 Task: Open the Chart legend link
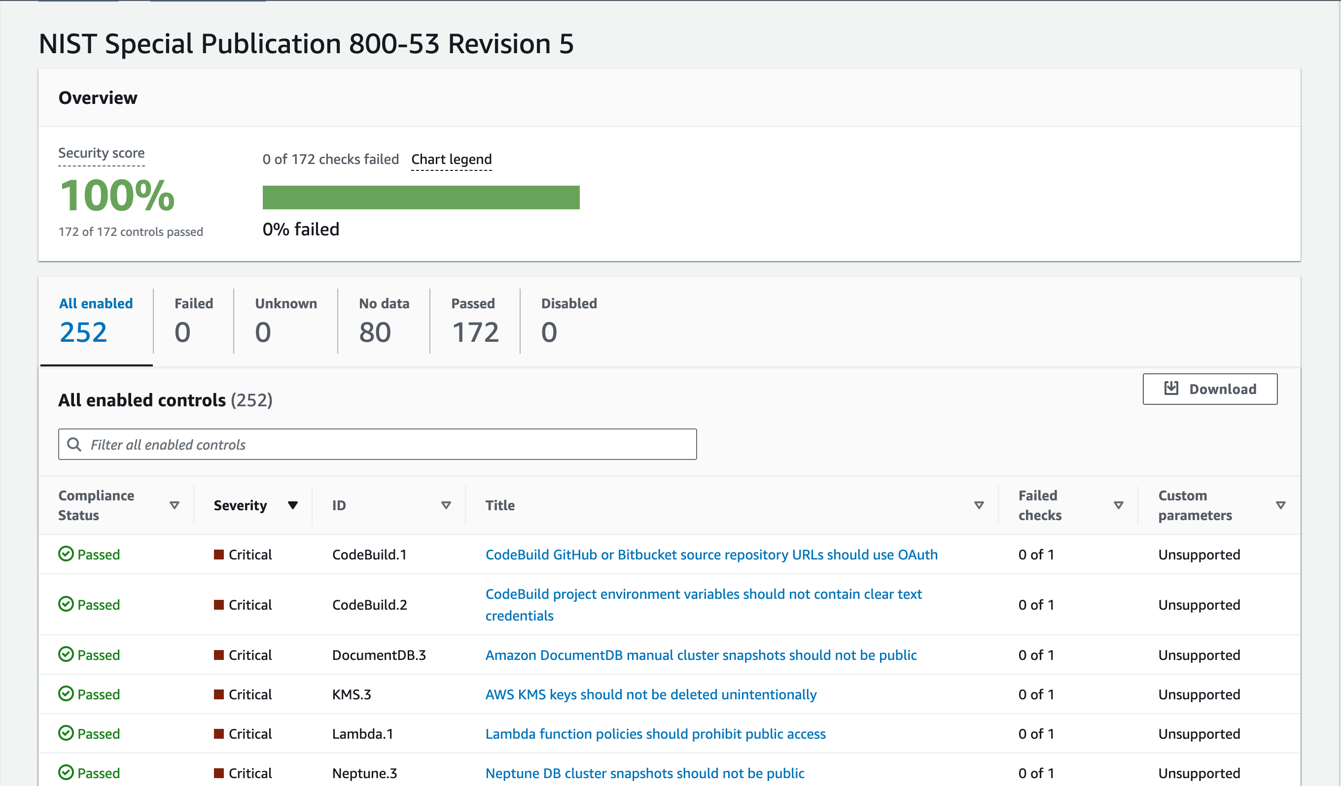tap(451, 160)
